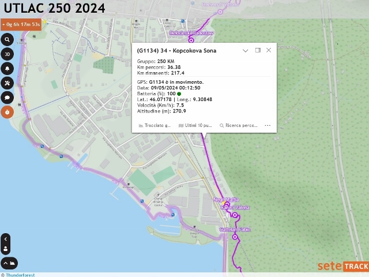This screenshot has height=277, width=369.
Task: Open the wrench tools menu
Action: [x=7, y=83]
